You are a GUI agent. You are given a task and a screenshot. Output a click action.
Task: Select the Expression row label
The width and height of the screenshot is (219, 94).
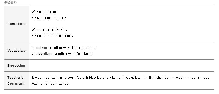16,65
